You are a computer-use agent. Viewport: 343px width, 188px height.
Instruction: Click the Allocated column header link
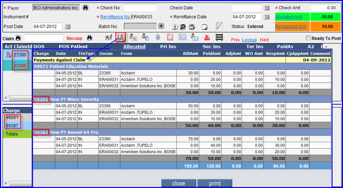[134, 46]
